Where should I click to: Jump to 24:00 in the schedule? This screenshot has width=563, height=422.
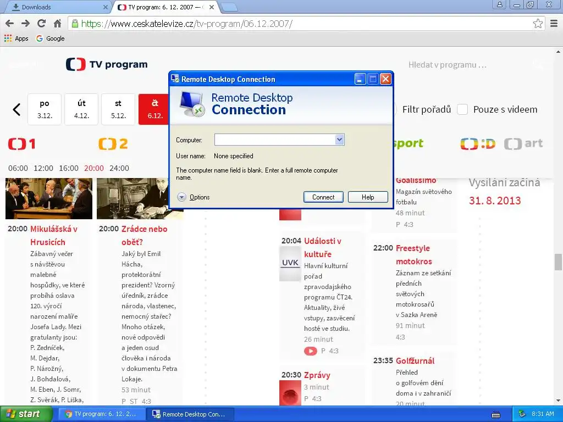click(x=119, y=168)
